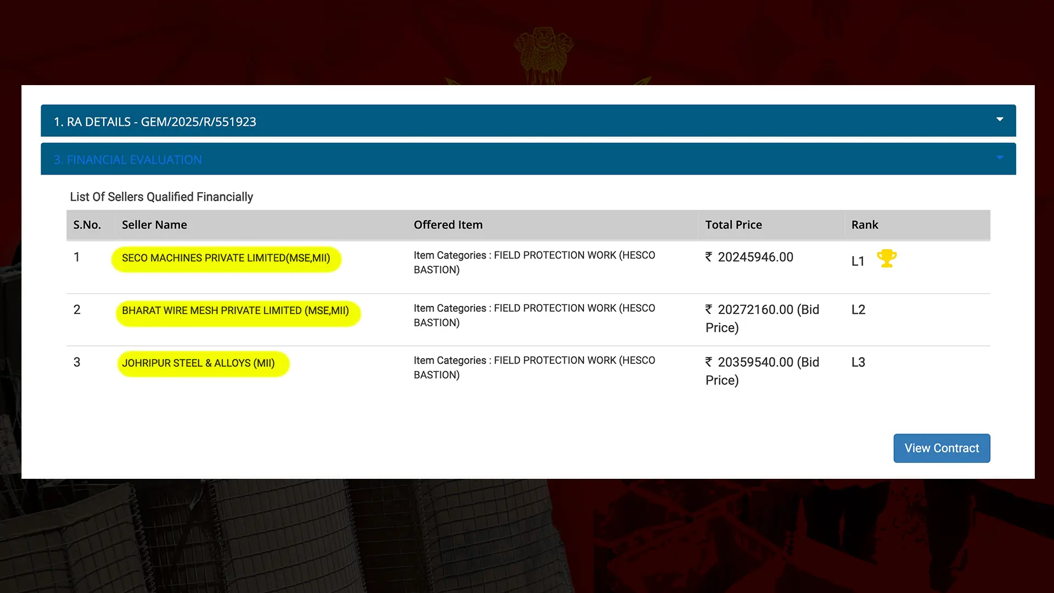The height and width of the screenshot is (593, 1054).
Task: Select seller SECO MACHINES PRIVATE LIMITED(MSE,MII)
Action: tap(226, 258)
